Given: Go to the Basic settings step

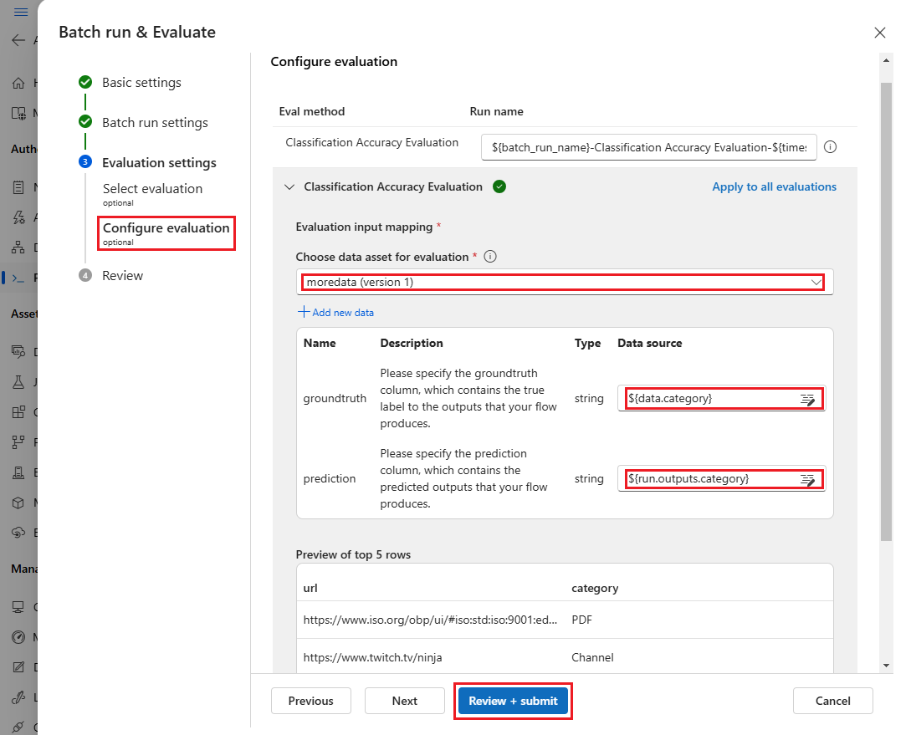Looking at the screenshot, I should tap(141, 83).
